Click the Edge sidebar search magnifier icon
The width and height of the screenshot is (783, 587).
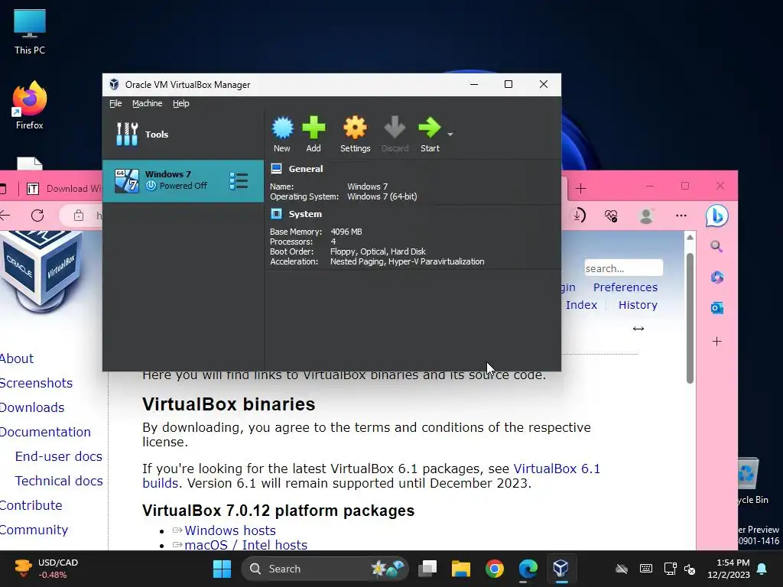pos(716,246)
